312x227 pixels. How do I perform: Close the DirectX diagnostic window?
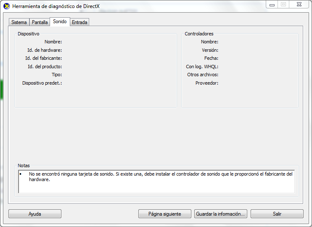coord(299,5)
